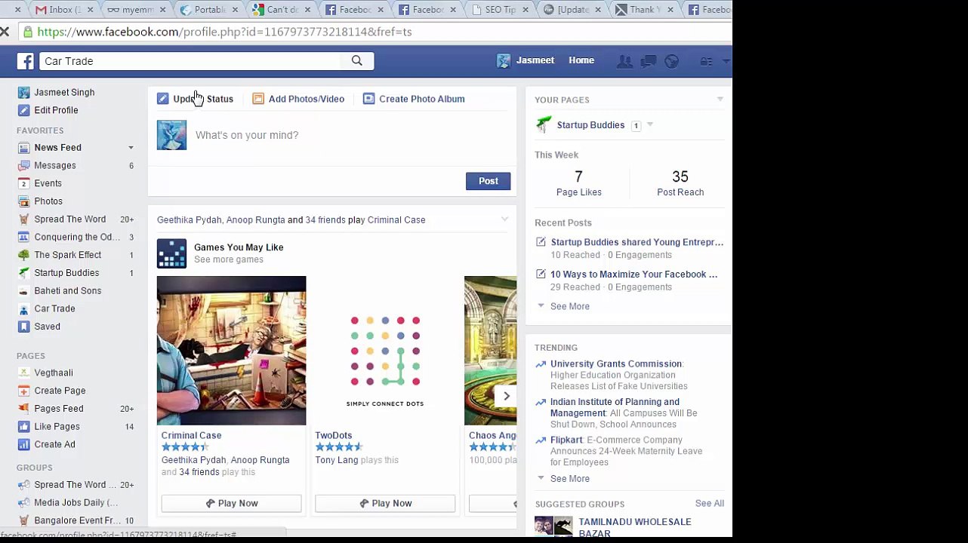Click Play Now for Criminal Case
The width and height of the screenshot is (968, 543).
tap(231, 504)
